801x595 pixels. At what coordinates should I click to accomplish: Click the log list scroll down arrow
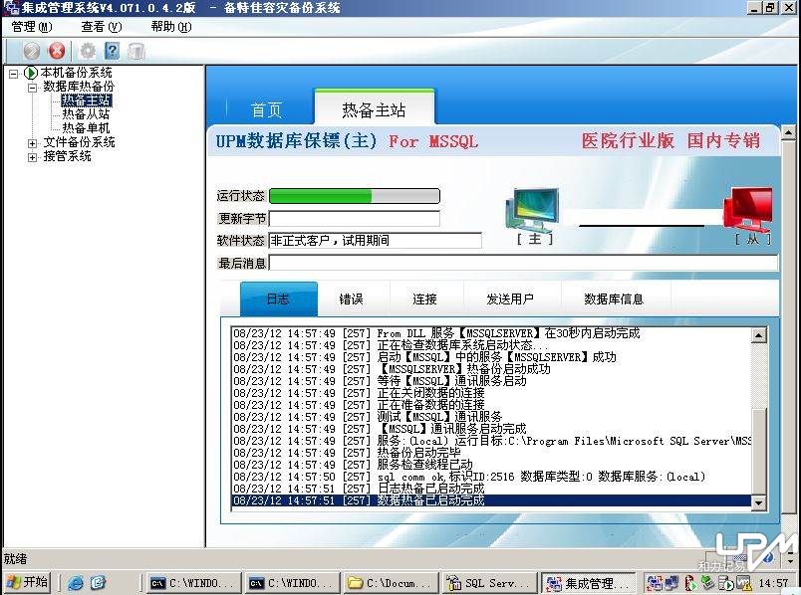pyautogui.click(x=758, y=503)
